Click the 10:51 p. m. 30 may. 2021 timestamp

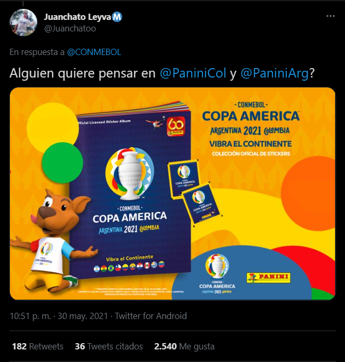pos(59,316)
